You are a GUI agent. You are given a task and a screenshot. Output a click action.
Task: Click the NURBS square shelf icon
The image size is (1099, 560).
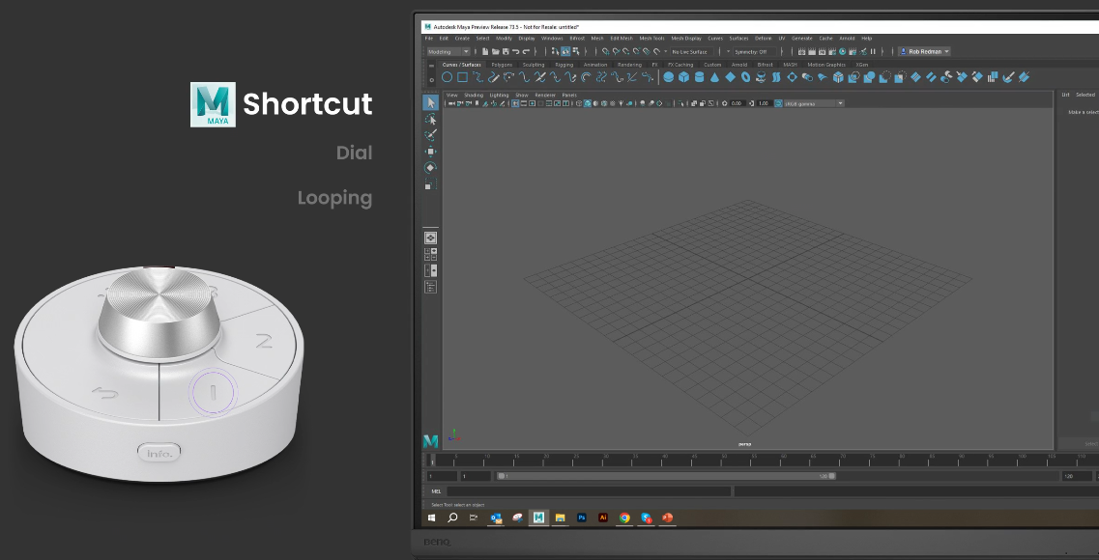[462, 77]
